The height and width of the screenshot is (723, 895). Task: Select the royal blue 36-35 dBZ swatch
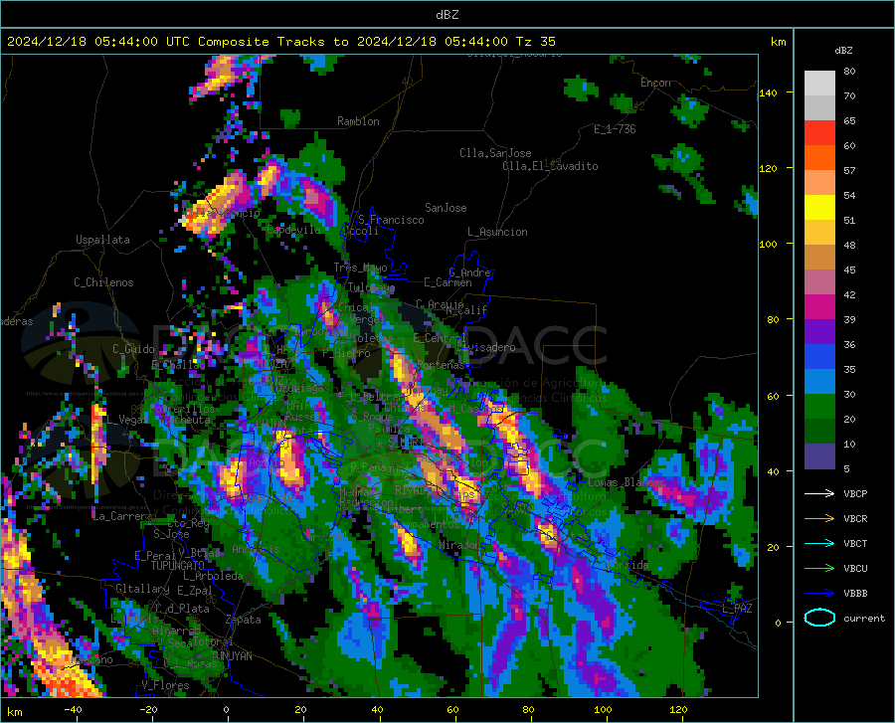coord(819,357)
